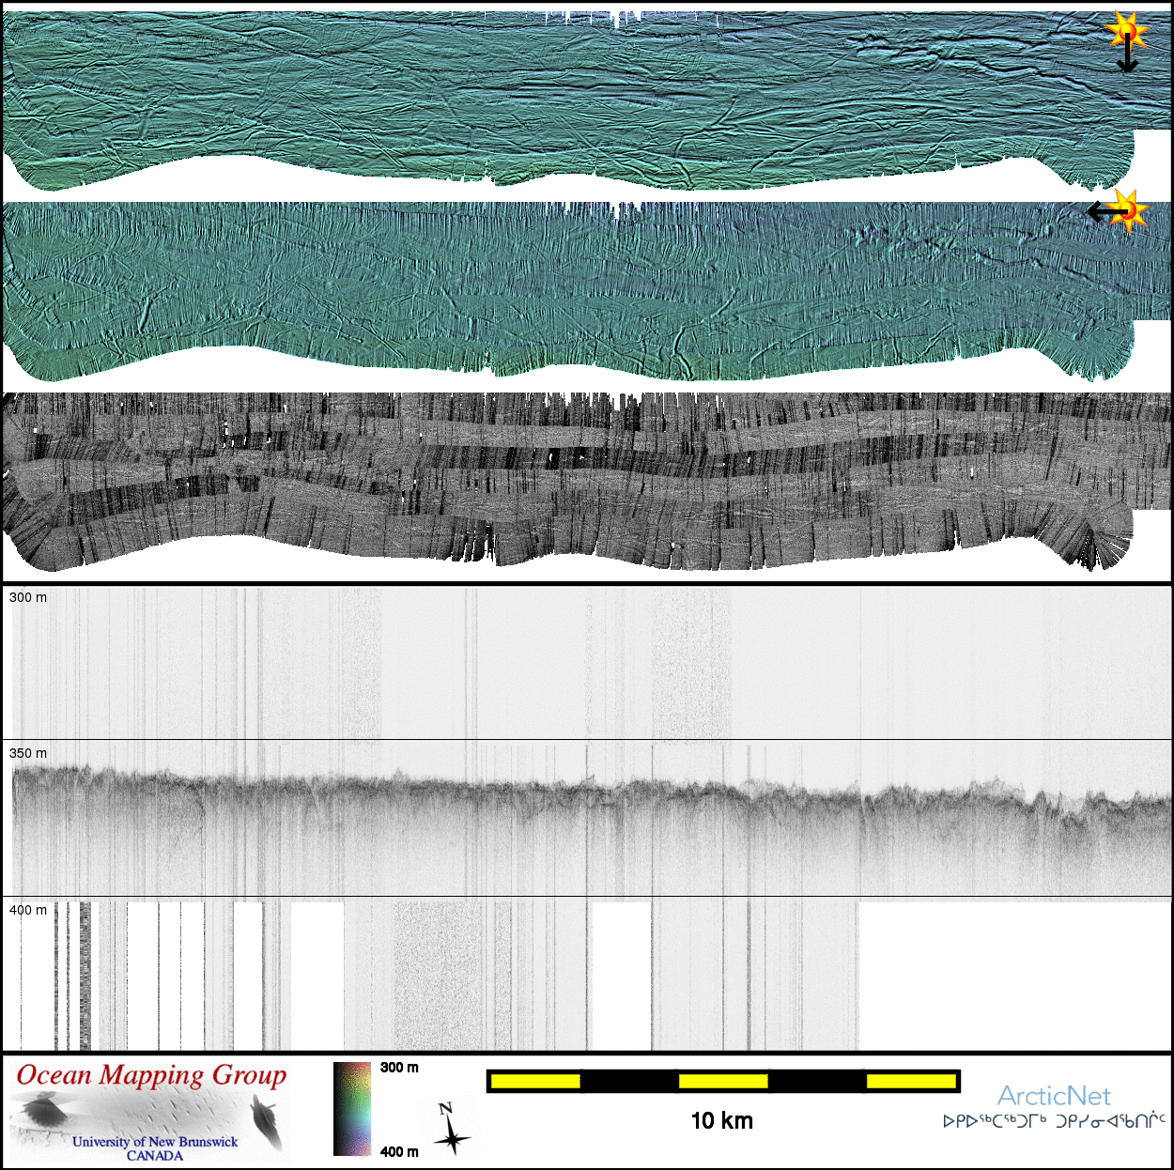Image resolution: width=1174 pixels, height=1170 pixels.
Task: Click the 10 km scale label
Action: 721,1120
